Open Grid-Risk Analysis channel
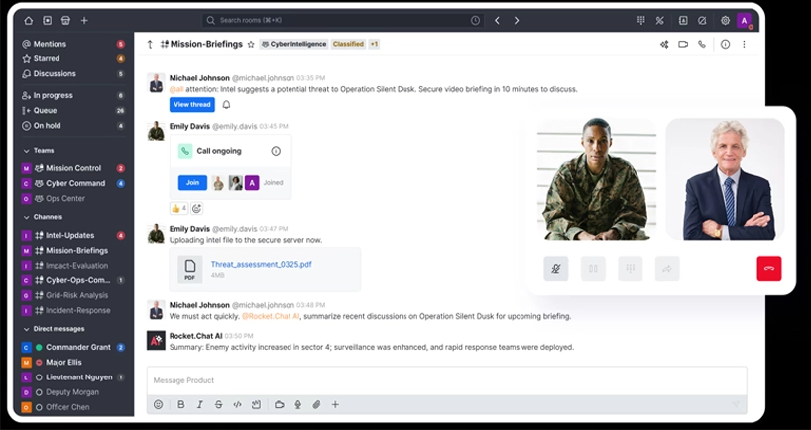Screen dimensions: 811x430 click(73, 295)
